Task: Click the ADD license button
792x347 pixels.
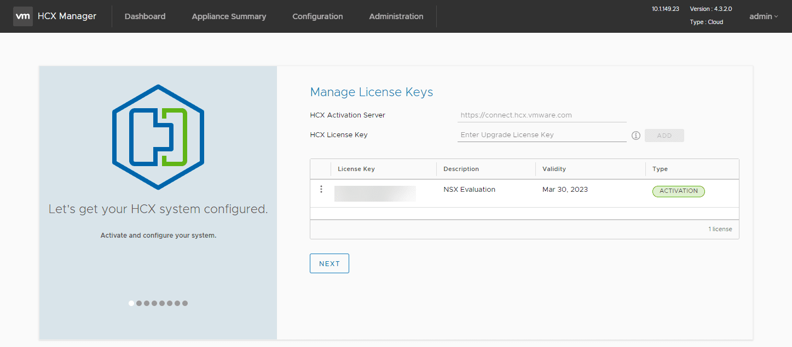Action: (x=664, y=136)
